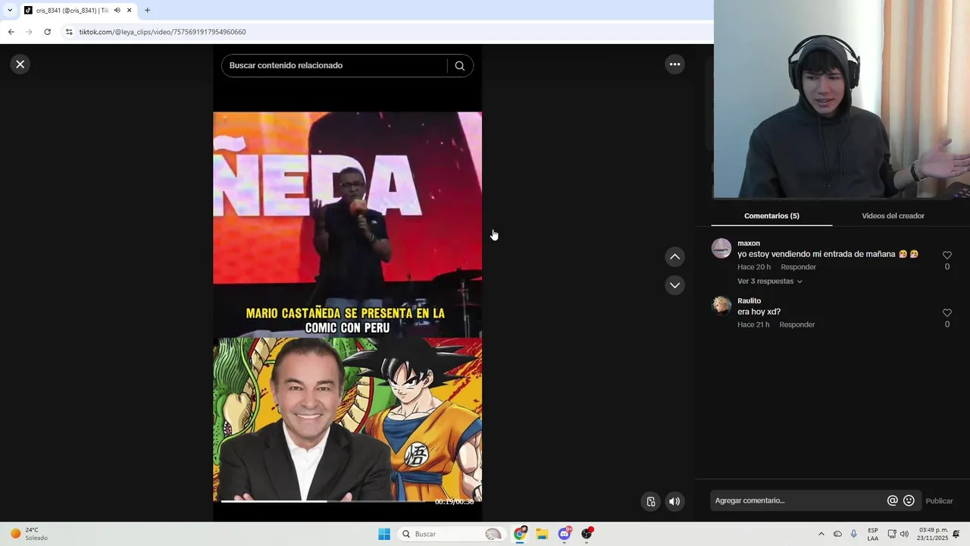The image size is (970, 546).
Task: Go to next video with down arrow
Action: [674, 285]
